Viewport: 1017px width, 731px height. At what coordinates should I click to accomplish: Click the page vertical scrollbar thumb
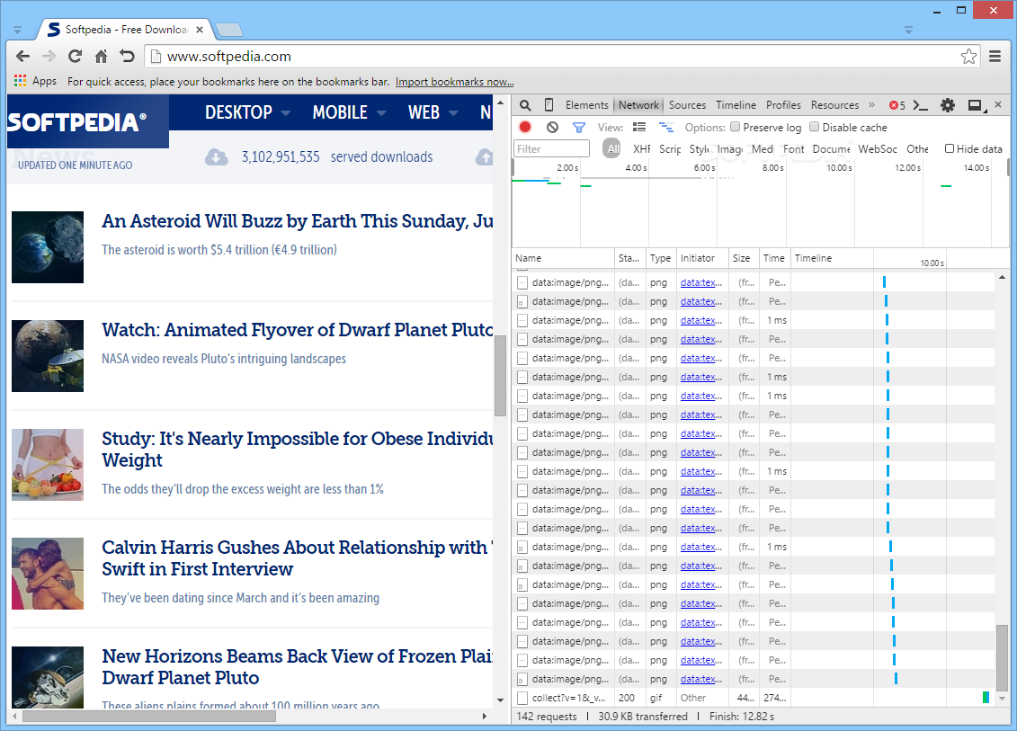point(499,376)
